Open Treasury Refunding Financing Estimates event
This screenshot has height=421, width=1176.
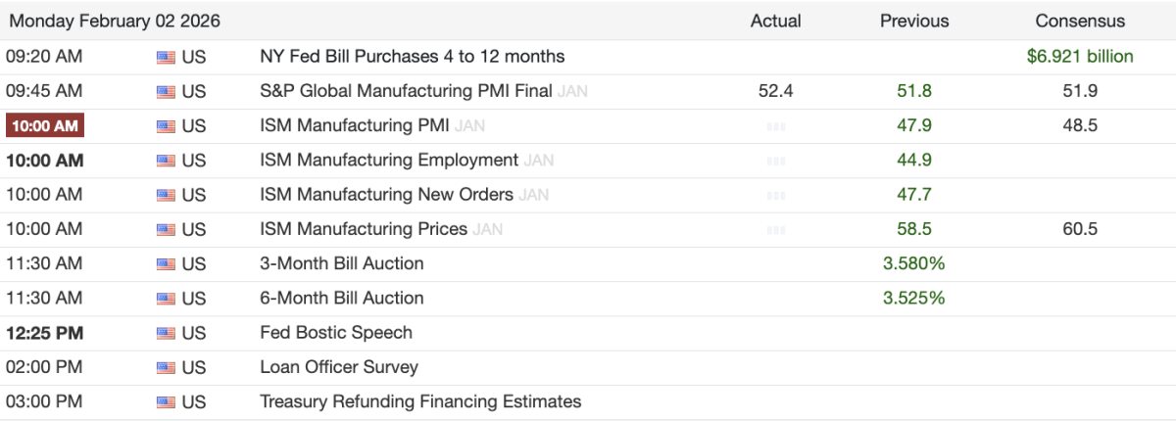tap(420, 401)
